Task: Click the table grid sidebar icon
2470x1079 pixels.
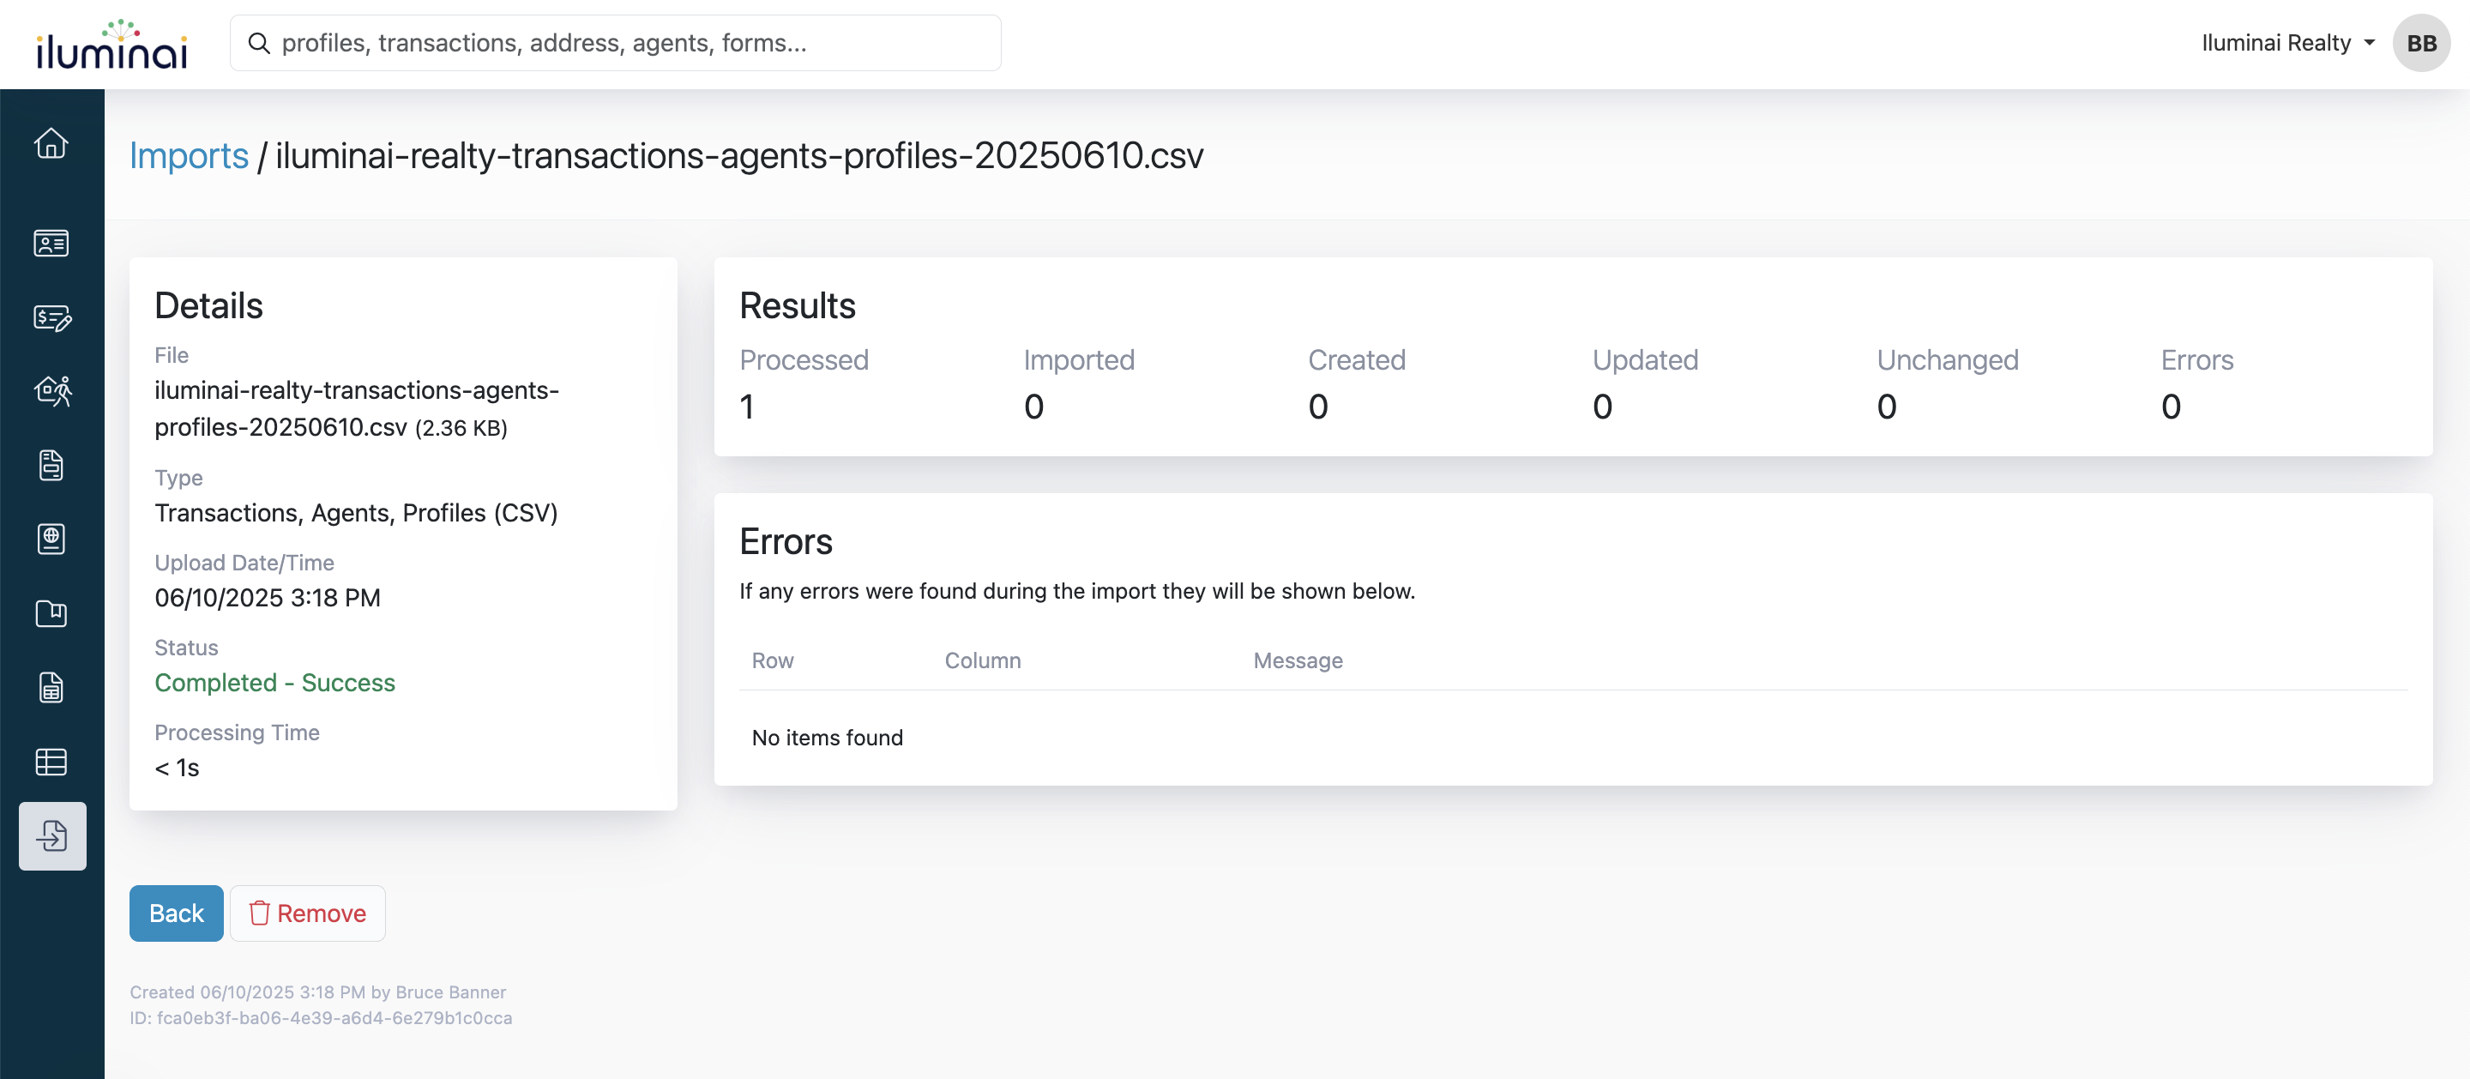Action: coord(51,763)
